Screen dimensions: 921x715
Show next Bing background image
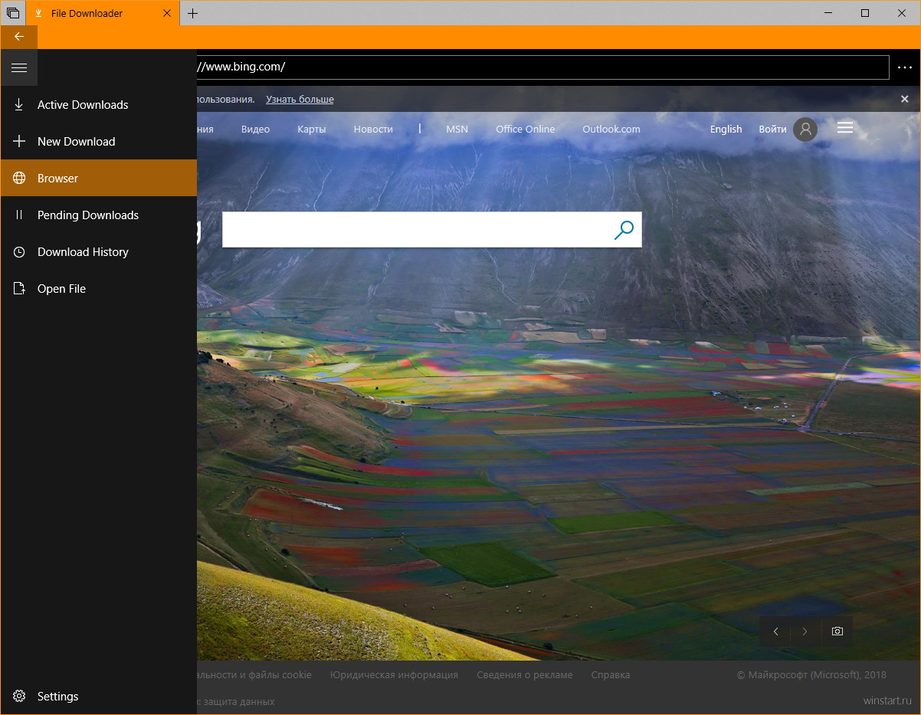(x=805, y=631)
